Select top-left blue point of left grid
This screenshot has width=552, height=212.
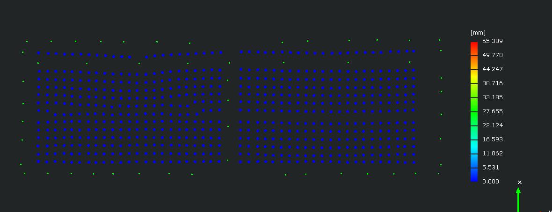(x=38, y=53)
